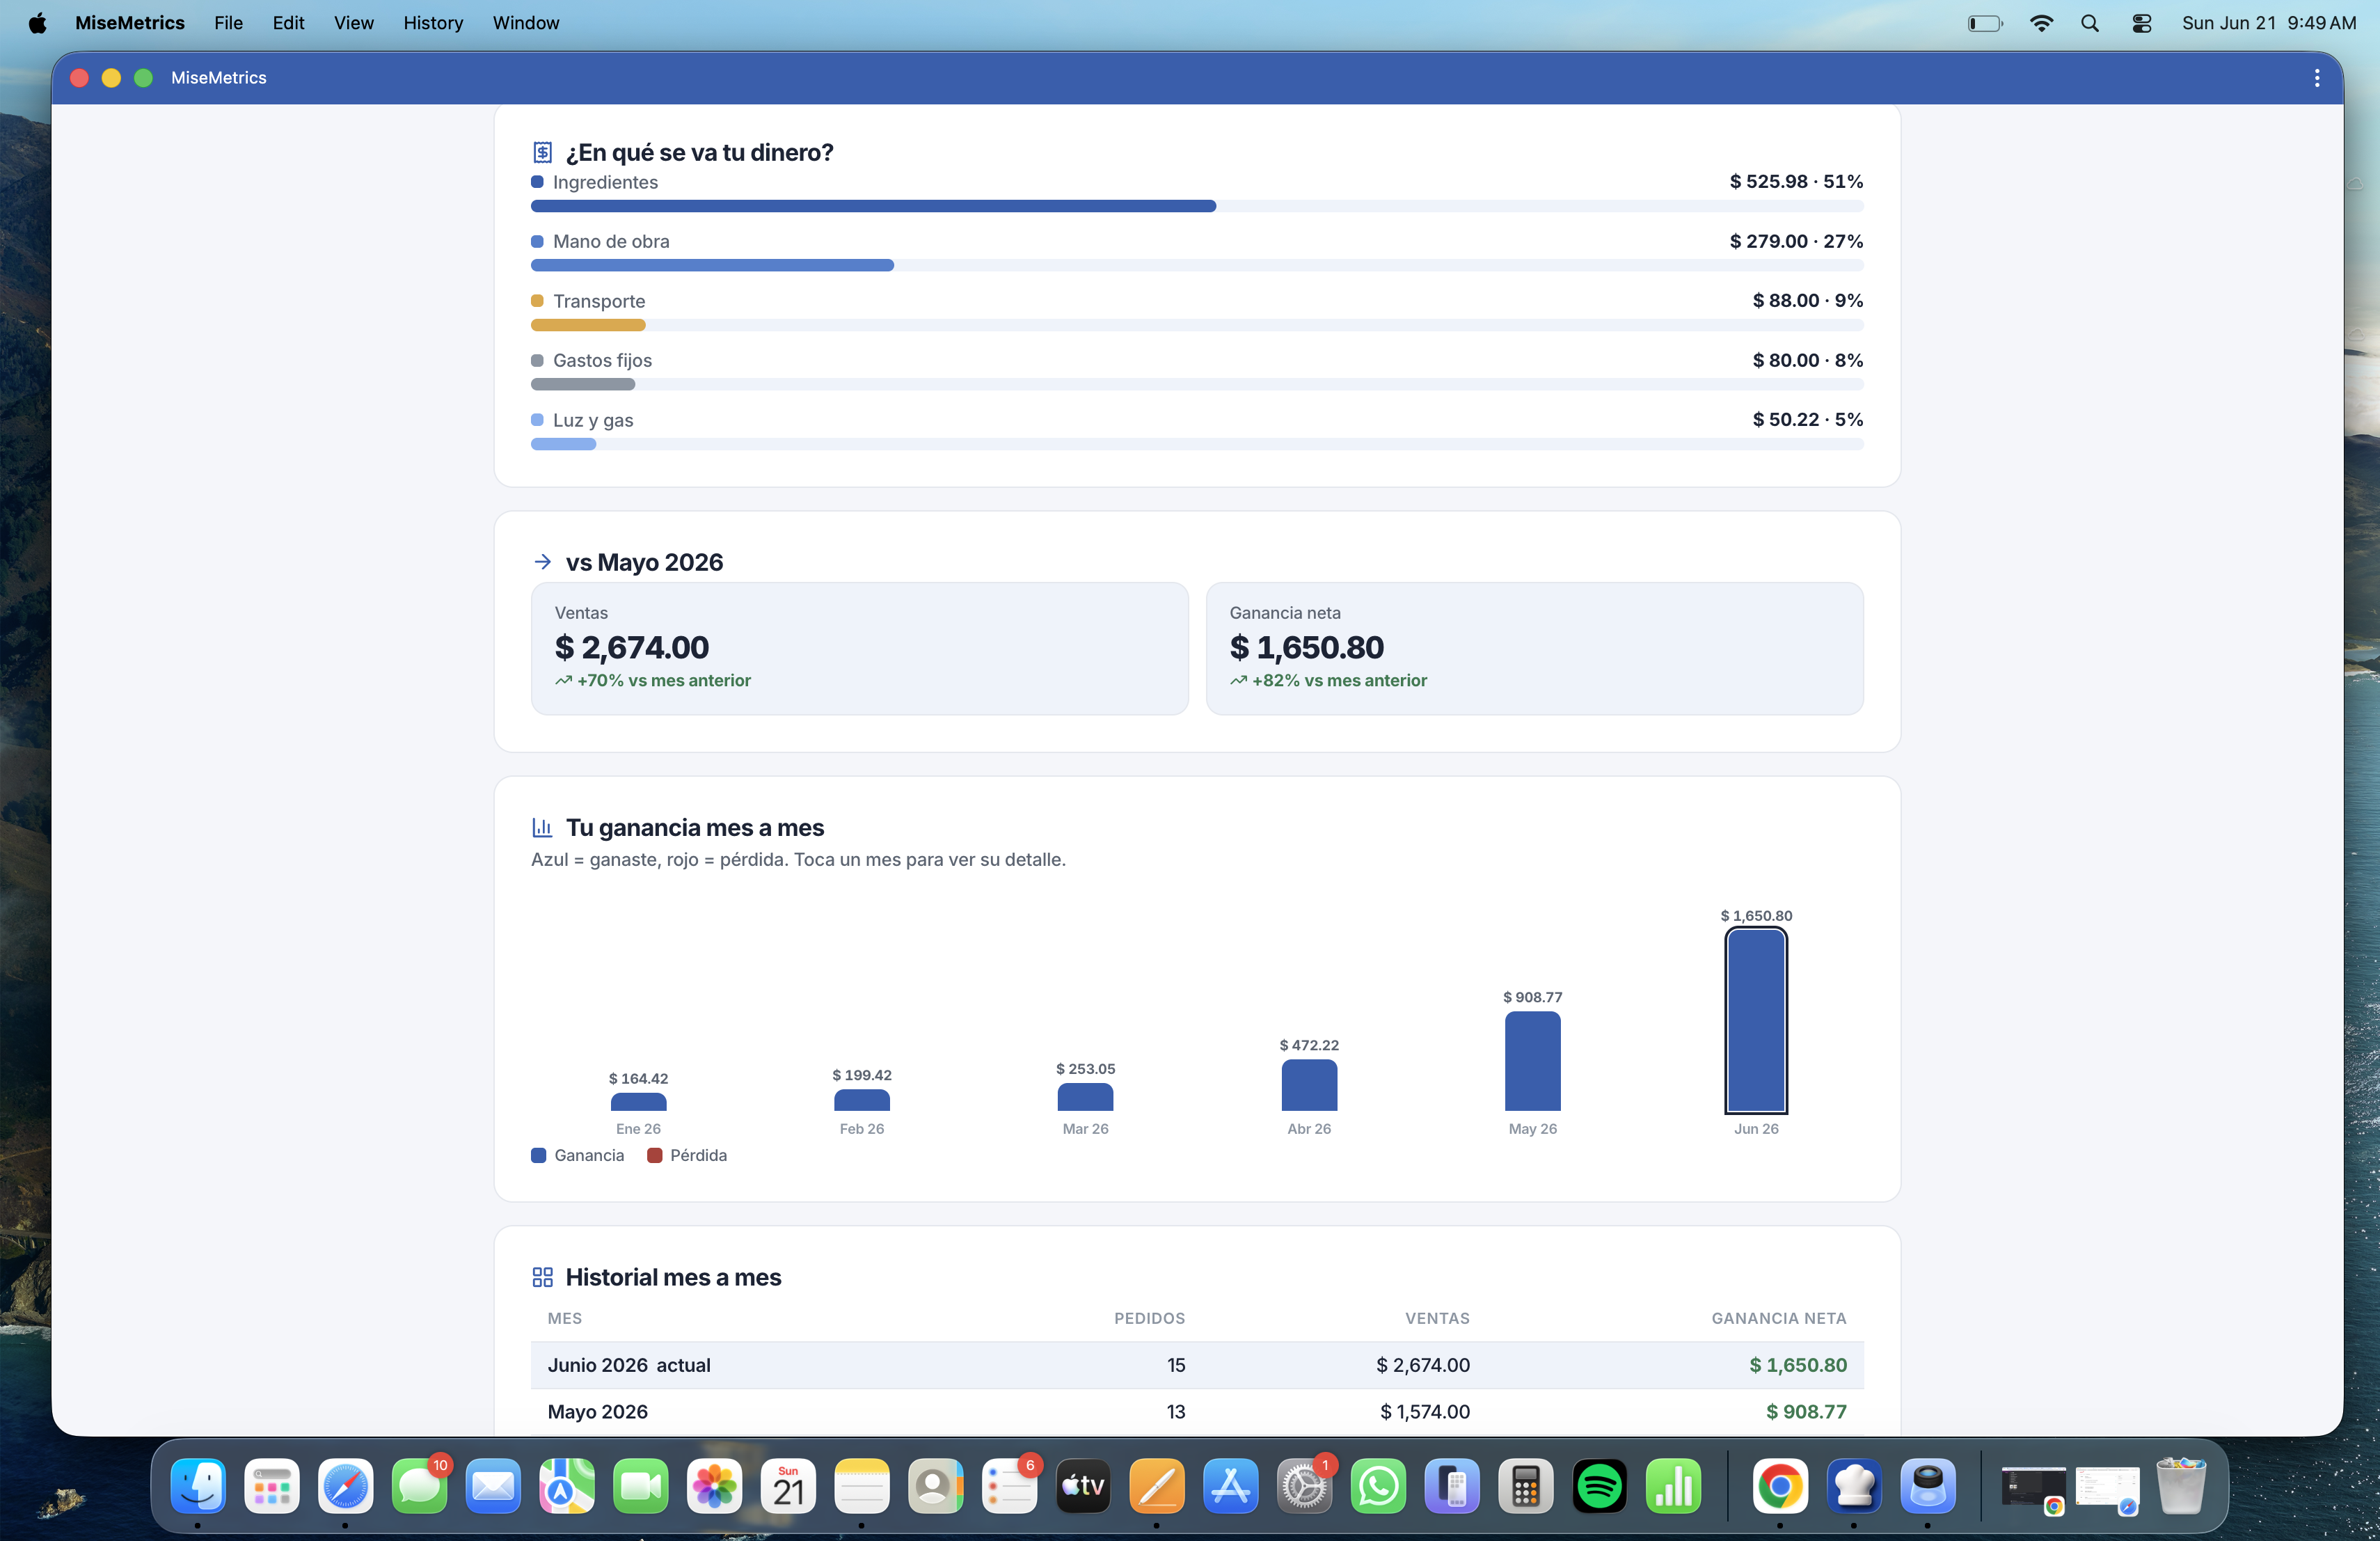The width and height of the screenshot is (2380, 1541).
Task: Click the Wi-Fi status icon
Action: [2041, 23]
